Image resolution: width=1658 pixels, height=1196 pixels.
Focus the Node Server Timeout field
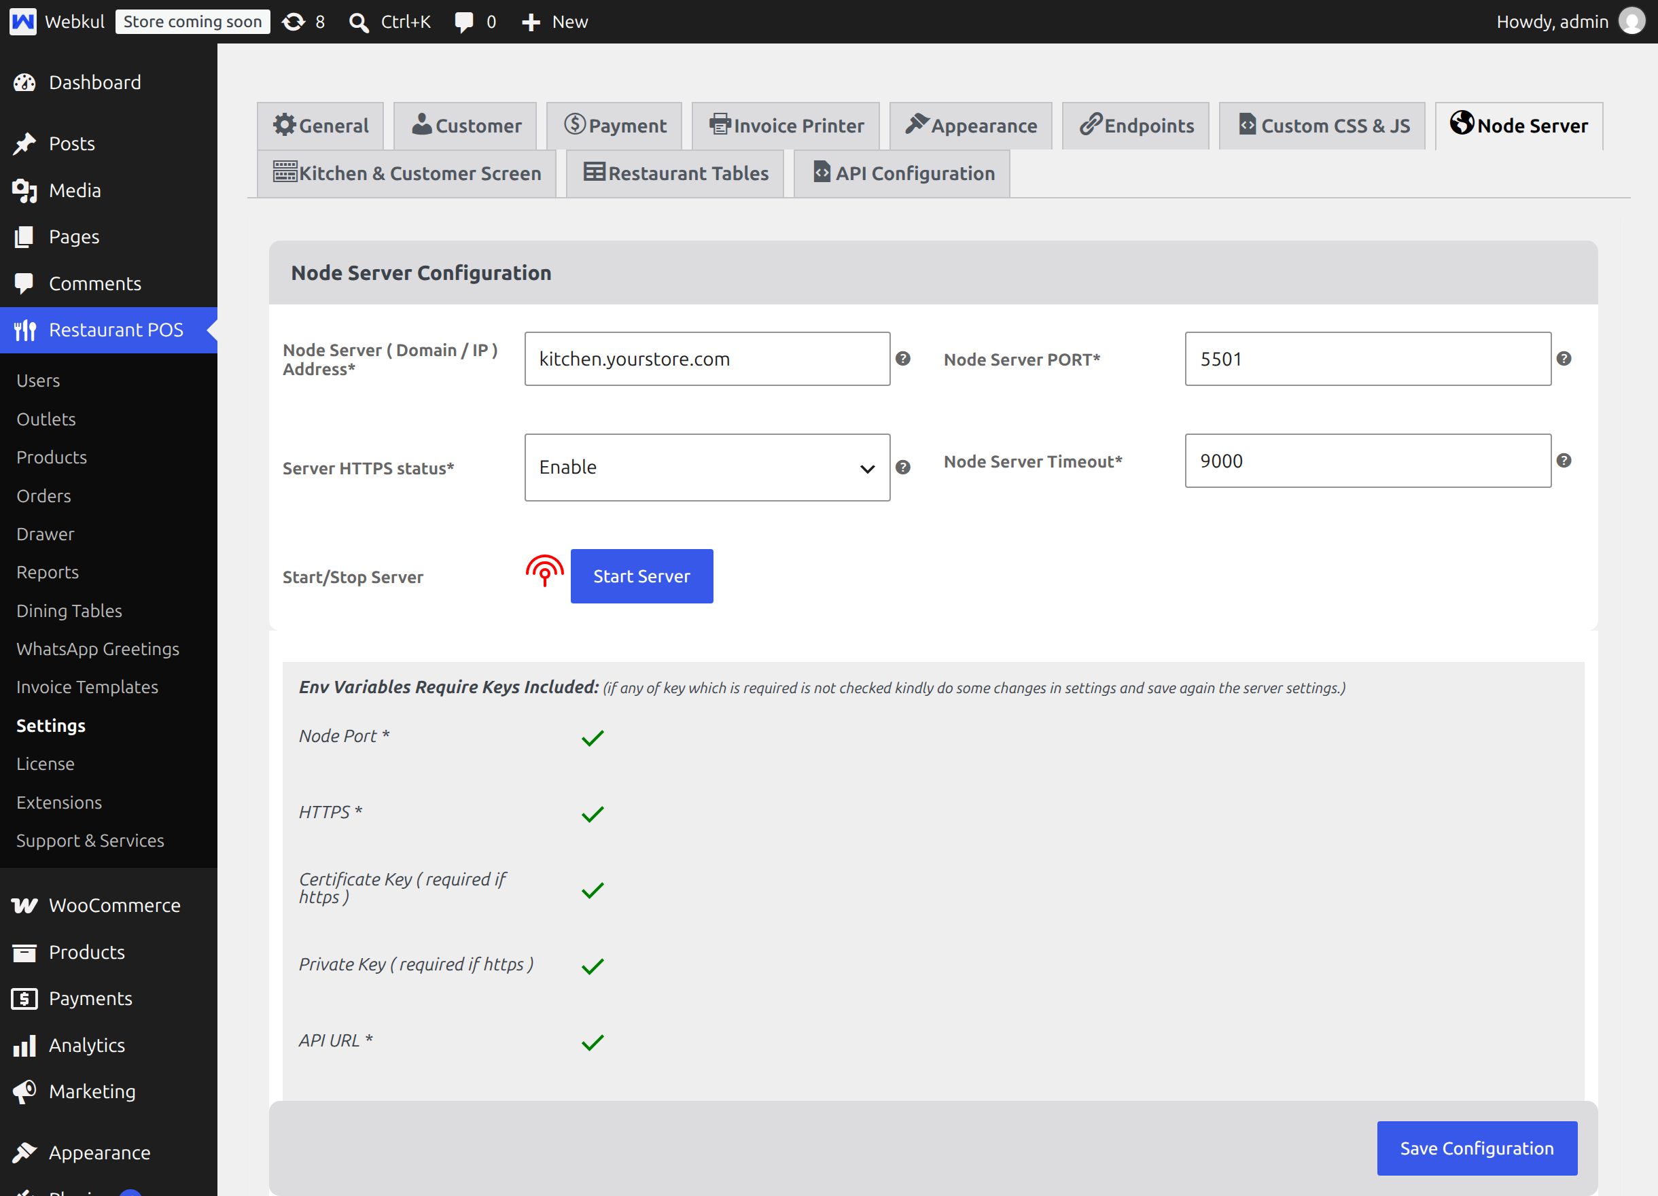pyautogui.click(x=1368, y=461)
